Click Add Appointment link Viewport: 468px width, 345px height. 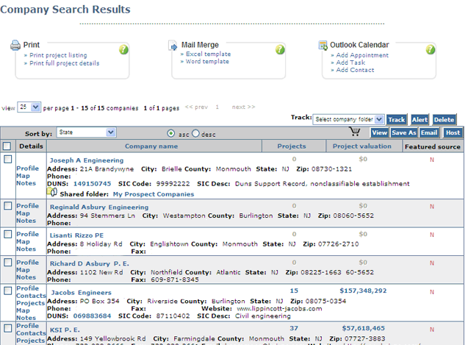(x=362, y=55)
